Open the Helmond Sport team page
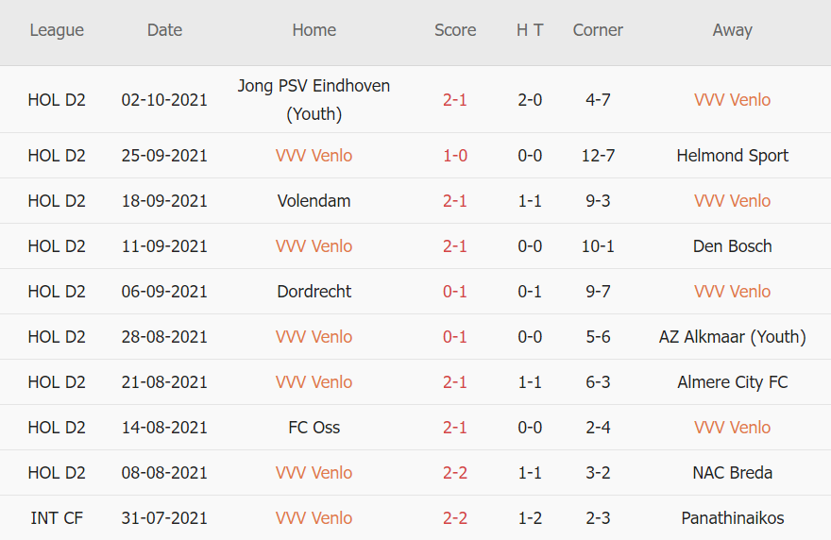Screen dimensions: 831x540 coord(732,156)
